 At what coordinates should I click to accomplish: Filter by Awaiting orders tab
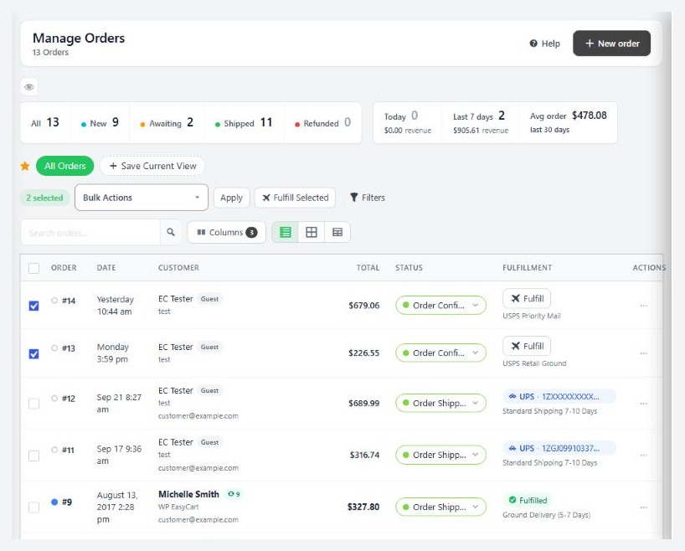[167, 122]
